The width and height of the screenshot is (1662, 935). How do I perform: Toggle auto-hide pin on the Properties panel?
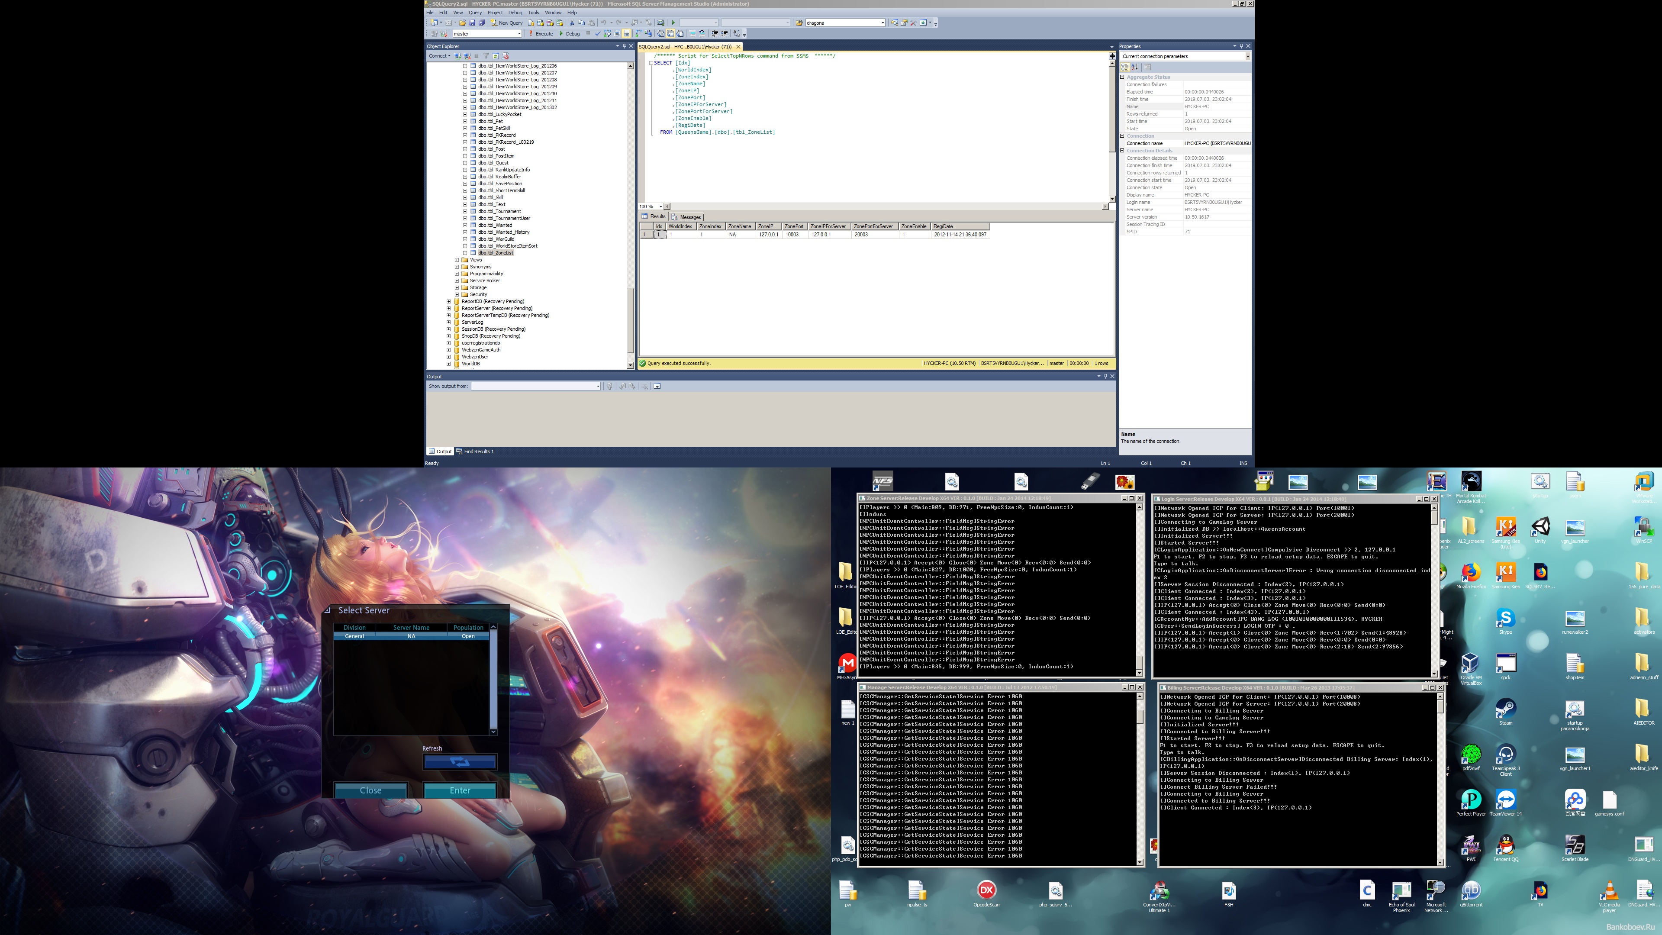(1241, 46)
